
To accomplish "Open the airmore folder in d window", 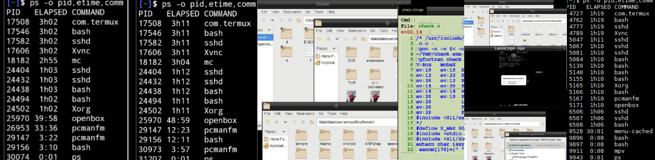I will pyautogui.click(x=301, y=138).
